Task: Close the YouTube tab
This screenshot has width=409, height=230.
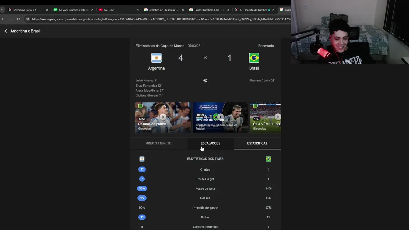Action: [138, 10]
